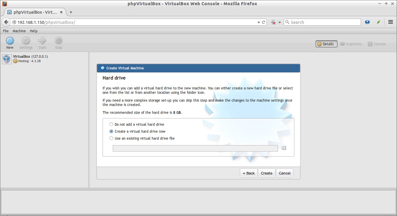Viewport: 397px width, 216px height.
Task: Browse for disk with folder icon
Action: coord(284,148)
